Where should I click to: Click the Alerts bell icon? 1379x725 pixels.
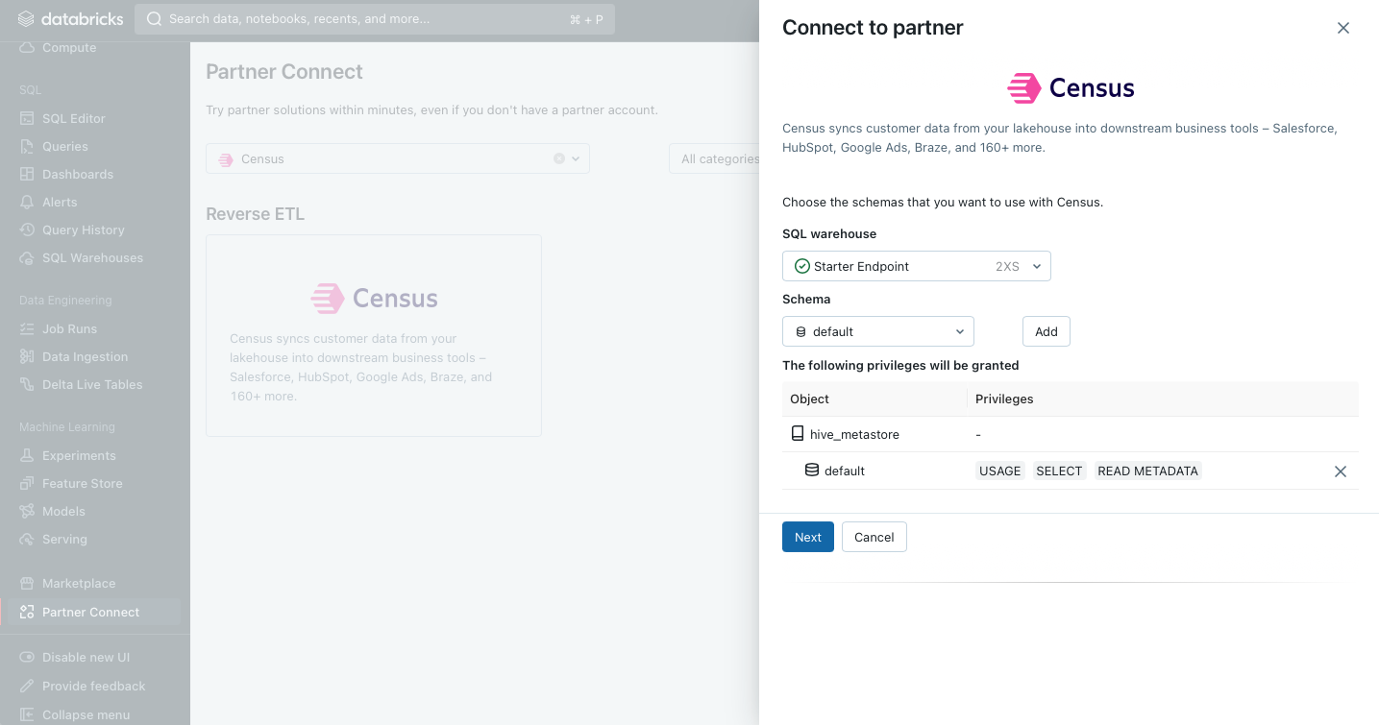pyautogui.click(x=27, y=202)
